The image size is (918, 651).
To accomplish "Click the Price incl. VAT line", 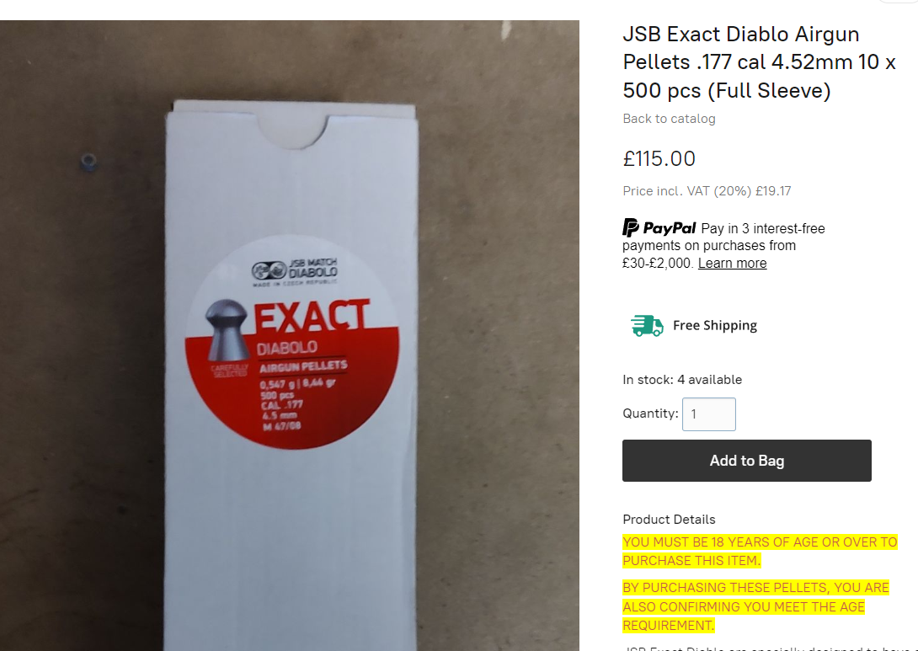I will (x=707, y=191).
